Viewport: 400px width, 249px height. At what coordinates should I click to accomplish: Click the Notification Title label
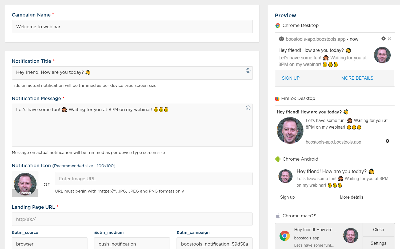coord(31,61)
